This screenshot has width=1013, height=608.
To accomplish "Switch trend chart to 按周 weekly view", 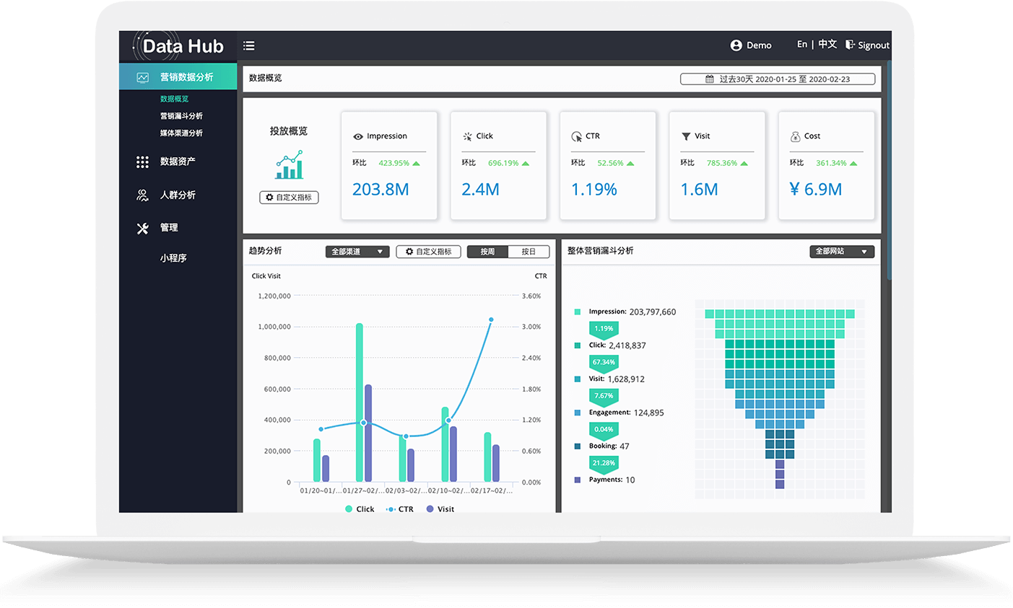I will [x=487, y=252].
